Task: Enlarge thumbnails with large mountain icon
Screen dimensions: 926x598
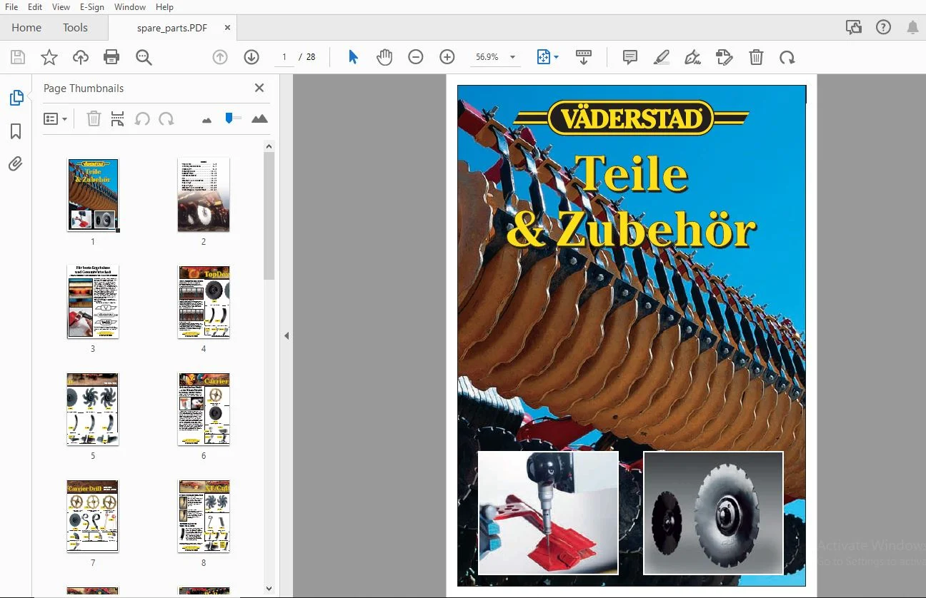Action: click(x=259, y=119)
